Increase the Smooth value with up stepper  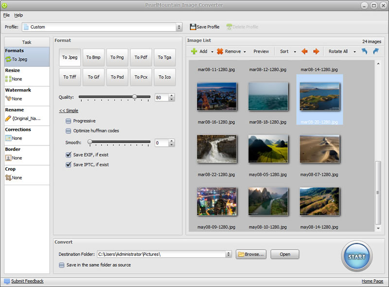pos(172,141)
